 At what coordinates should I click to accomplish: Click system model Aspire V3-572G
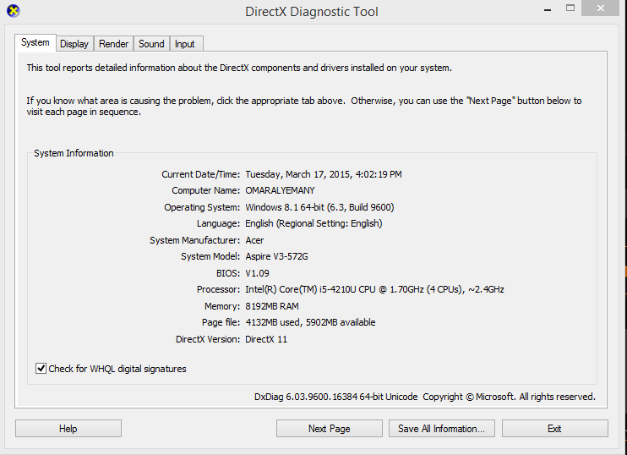276,256
